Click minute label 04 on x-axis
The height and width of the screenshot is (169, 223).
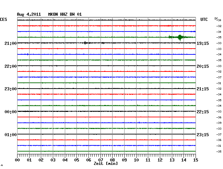tap(65, 160)
